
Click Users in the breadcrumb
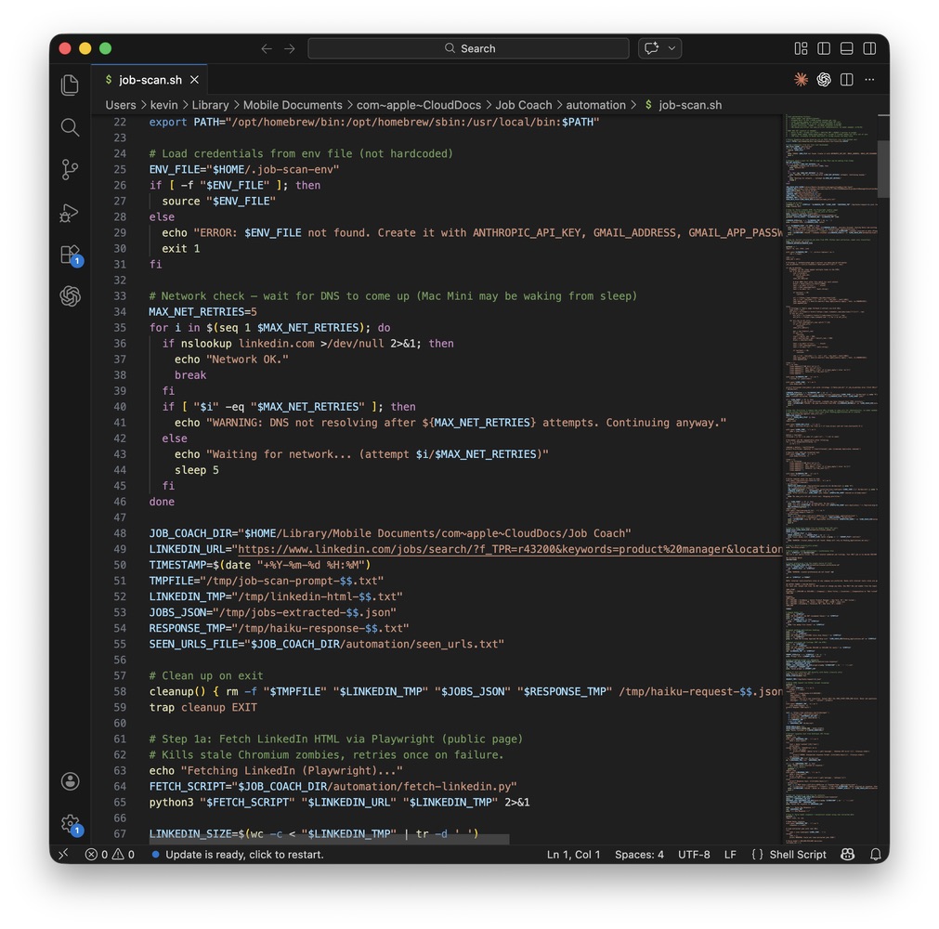tap(121, 105)
